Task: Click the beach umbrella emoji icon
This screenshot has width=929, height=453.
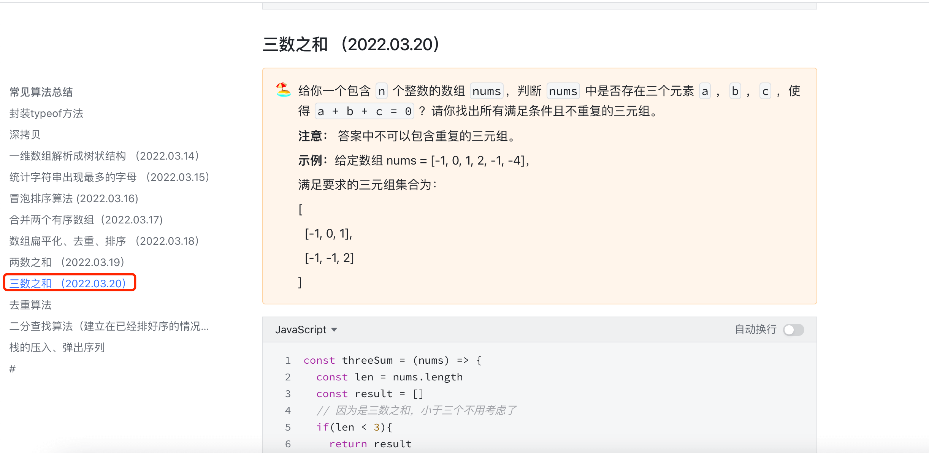Action: [x=283, y=90]
